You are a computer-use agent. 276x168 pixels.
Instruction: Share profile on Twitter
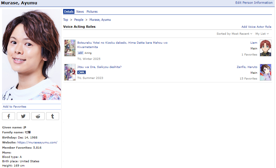click(x=23, y=116)
